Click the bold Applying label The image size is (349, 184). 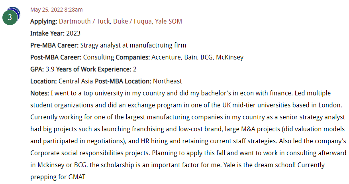click(x=44, y=21)
